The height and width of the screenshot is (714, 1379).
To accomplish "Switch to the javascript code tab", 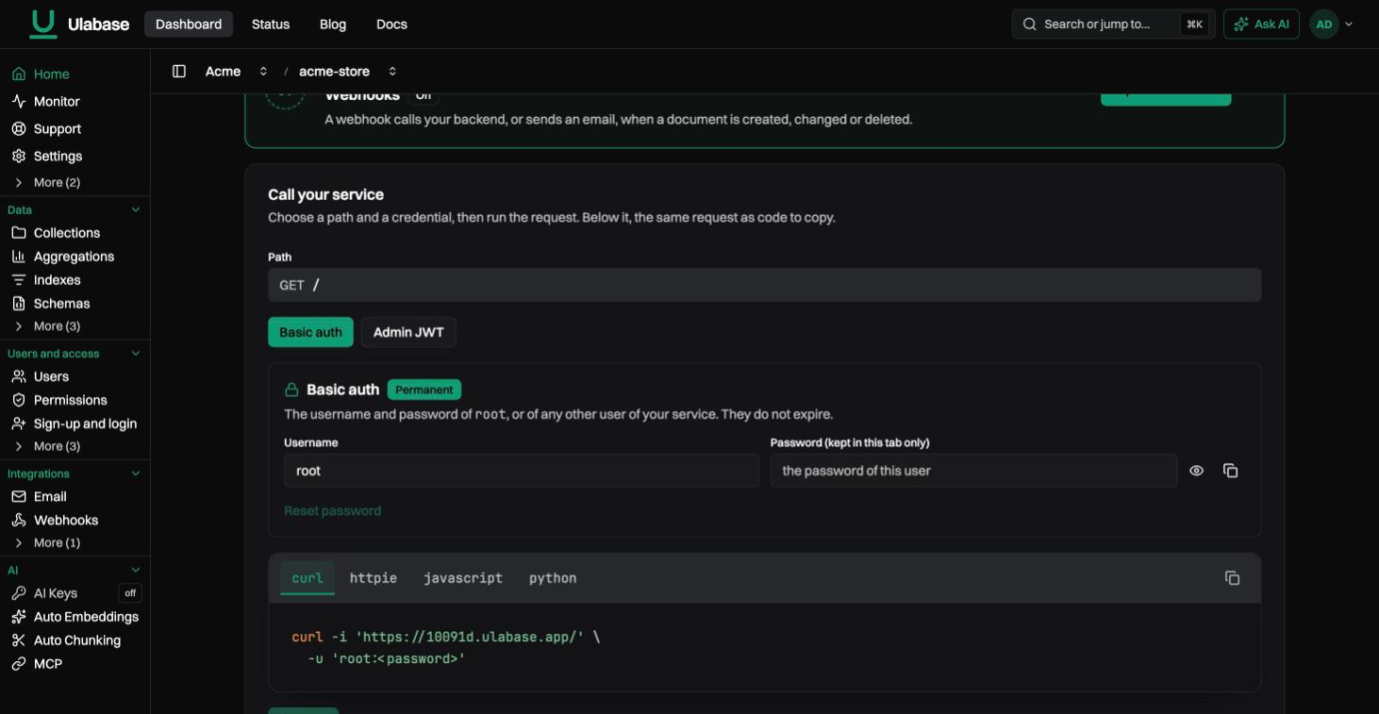I will pos(463,578).
